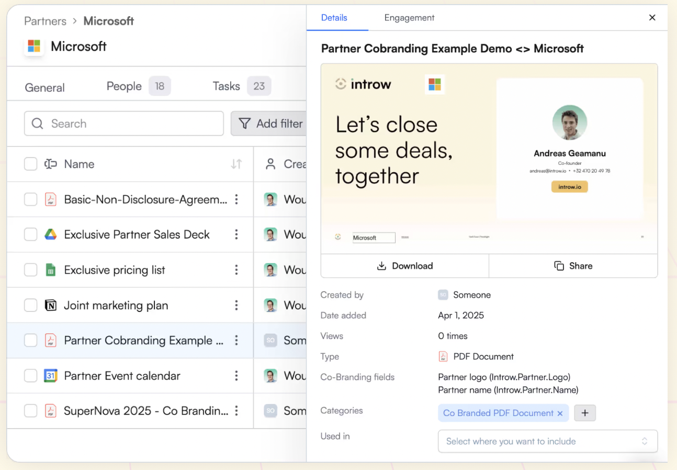Toggle the select-all checkbox in the Name header

(31, 164)
